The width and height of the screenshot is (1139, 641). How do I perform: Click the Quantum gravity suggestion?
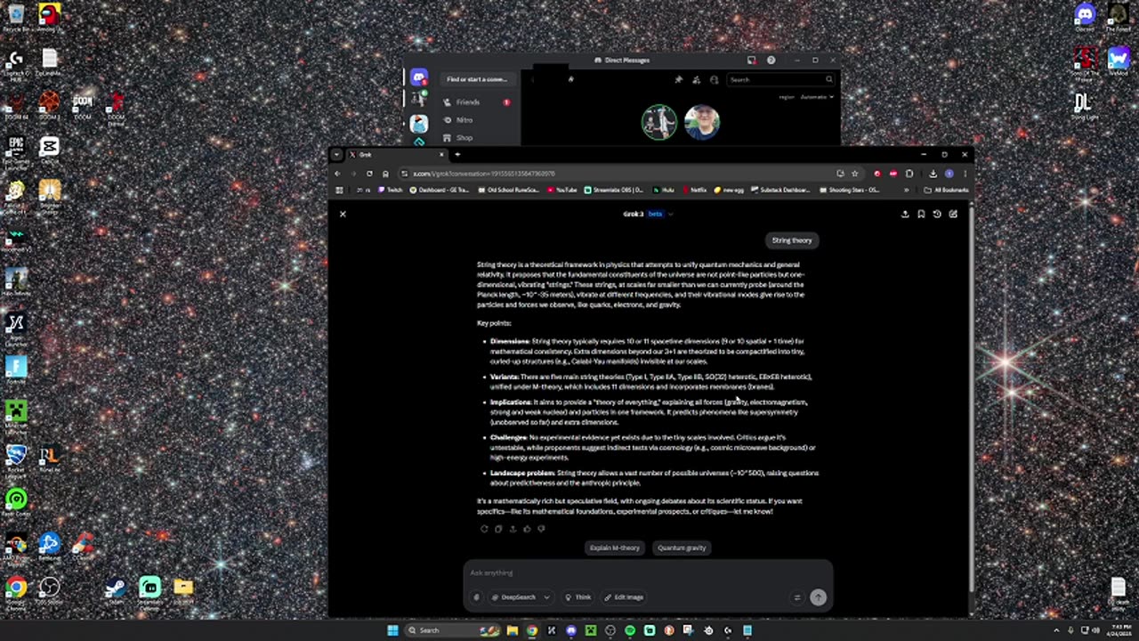pos(682,548)
